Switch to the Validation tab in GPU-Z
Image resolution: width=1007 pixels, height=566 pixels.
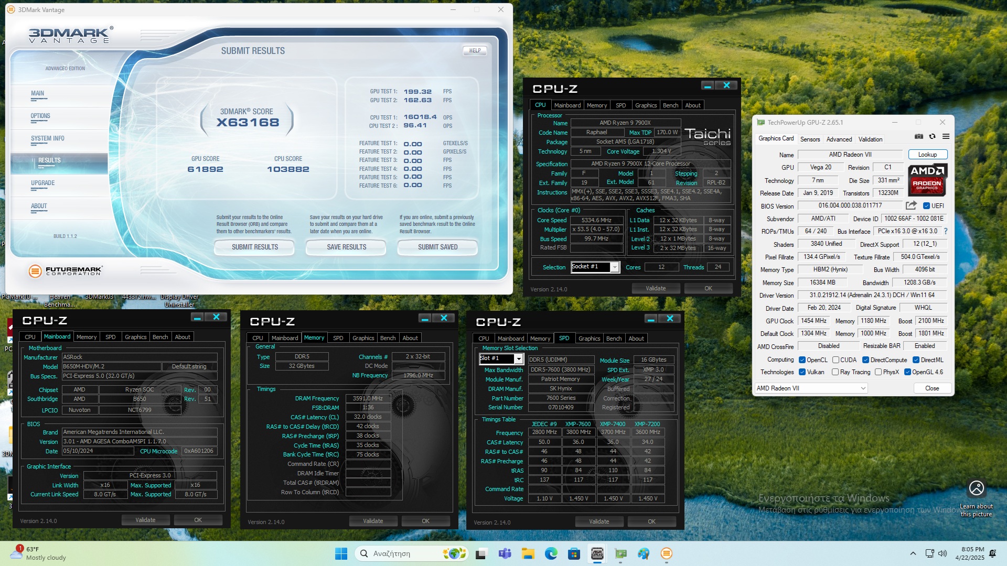[870, 139]
